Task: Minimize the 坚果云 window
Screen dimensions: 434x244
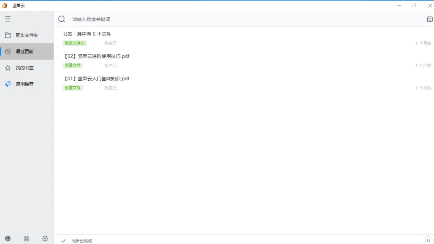Action: click(x=399, y=6)
